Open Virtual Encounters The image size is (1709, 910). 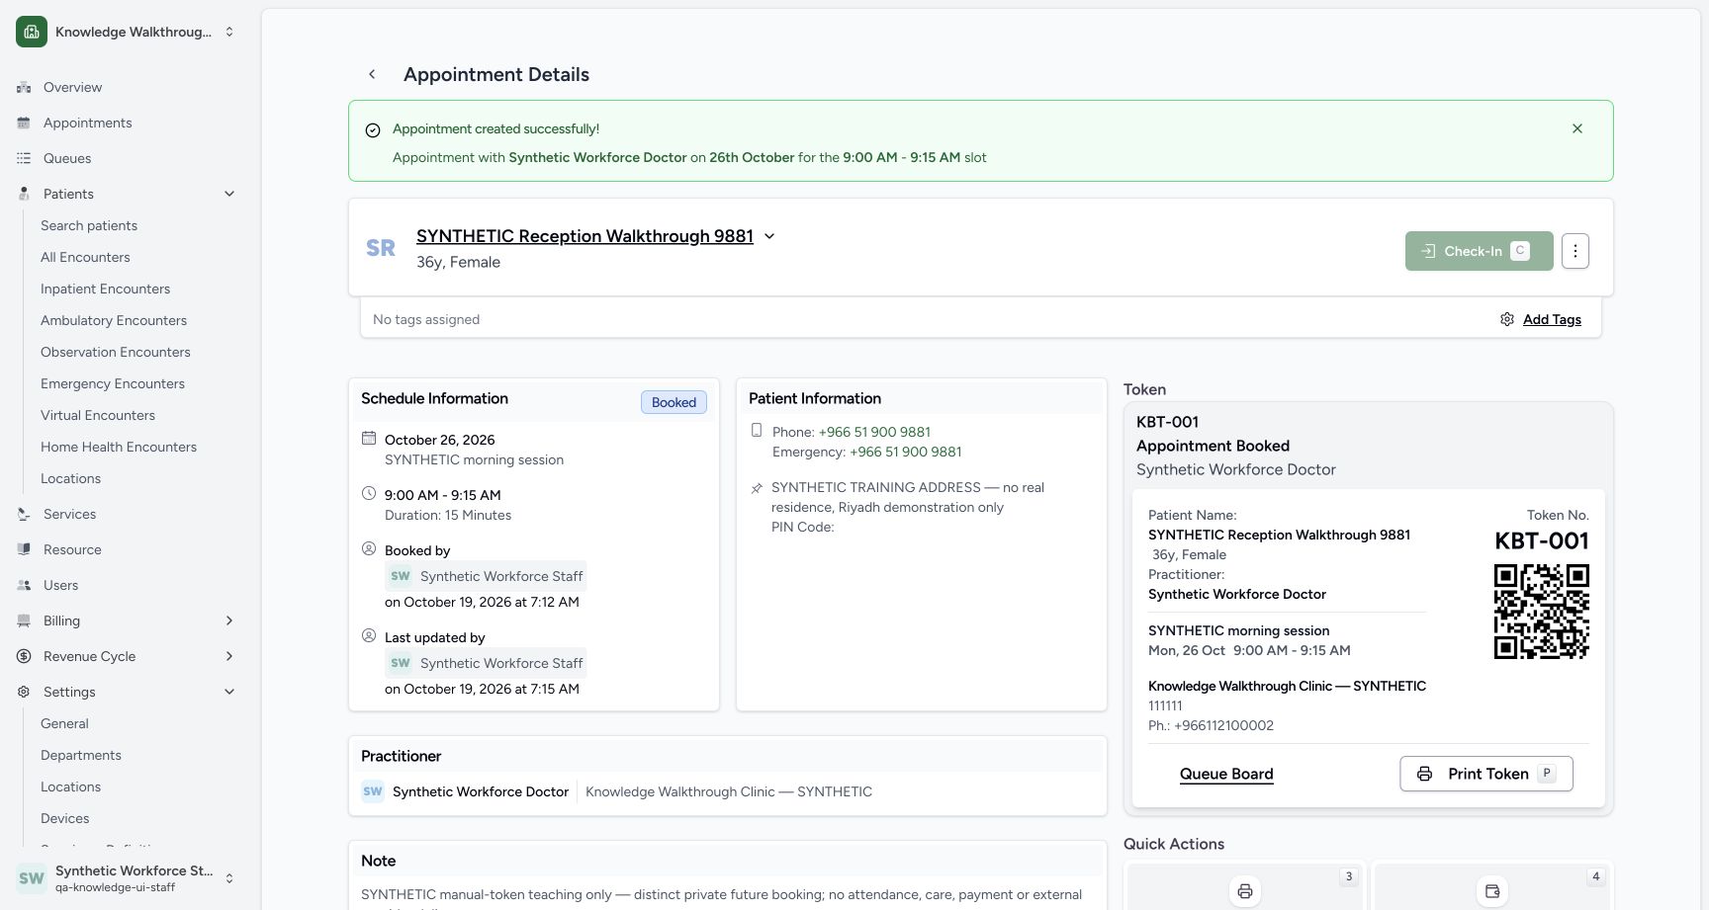[x=98, y=415]
